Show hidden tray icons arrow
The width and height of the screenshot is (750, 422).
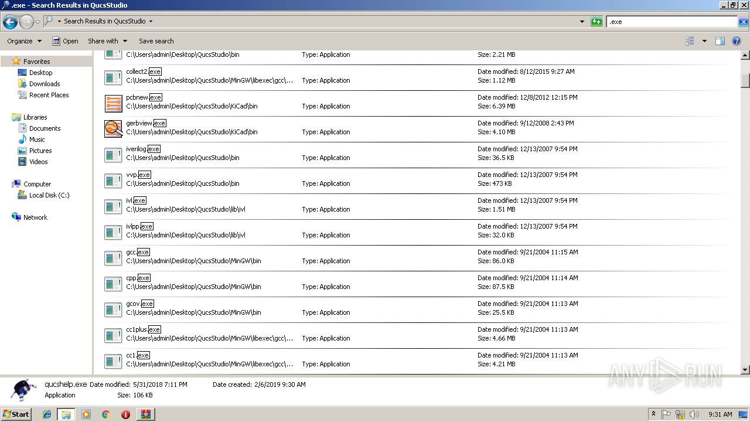[x=653, y=414]
